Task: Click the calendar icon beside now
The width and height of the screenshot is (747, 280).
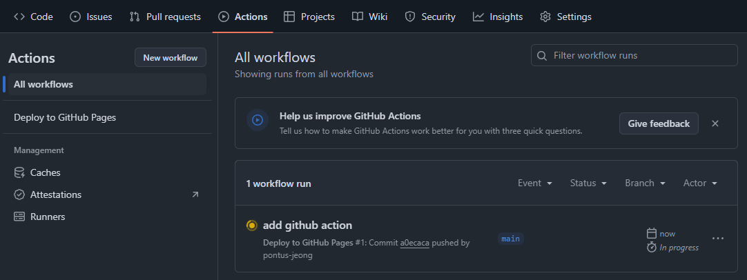Action: [652, 233]
